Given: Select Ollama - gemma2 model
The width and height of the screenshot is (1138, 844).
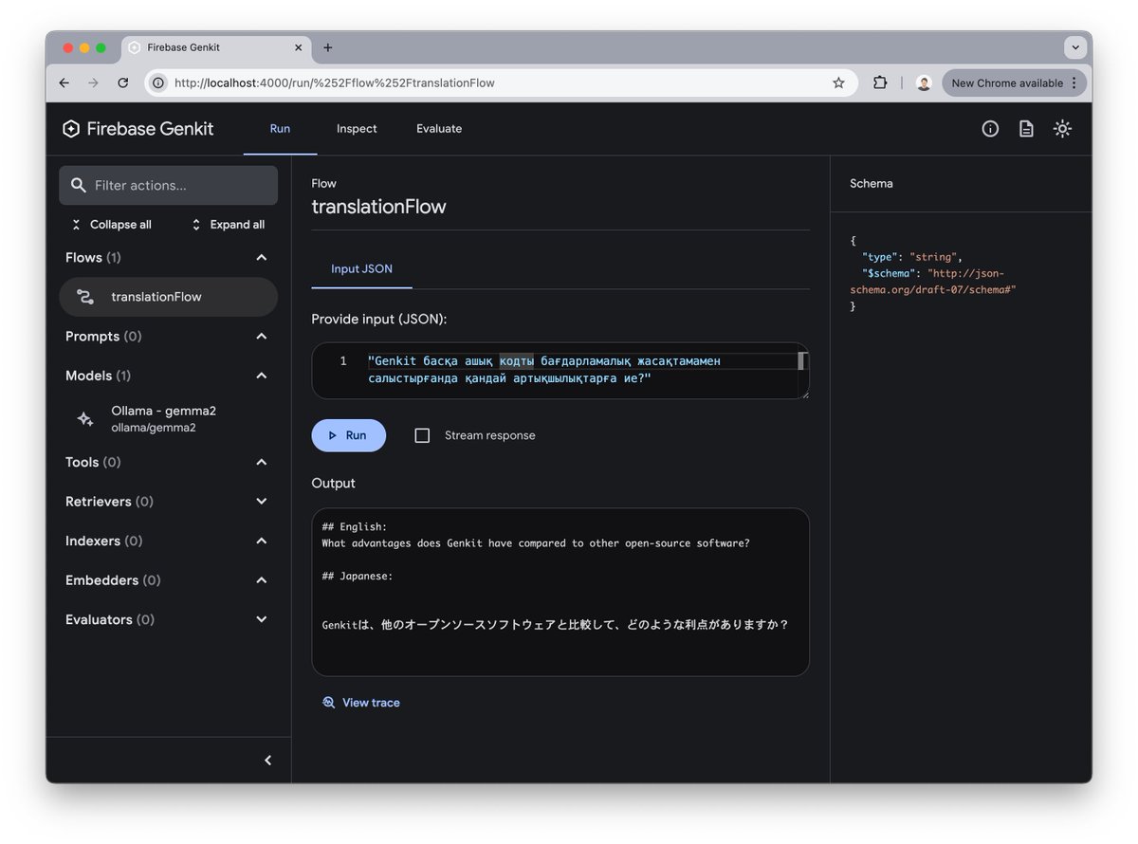Looking at the screenshot, I should coord(169,419).
